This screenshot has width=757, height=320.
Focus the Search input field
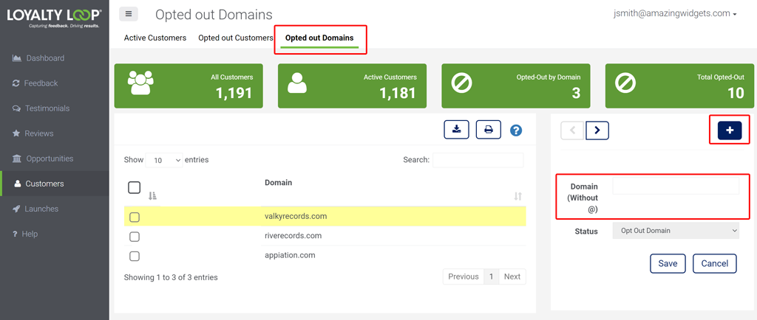[478, 160]
